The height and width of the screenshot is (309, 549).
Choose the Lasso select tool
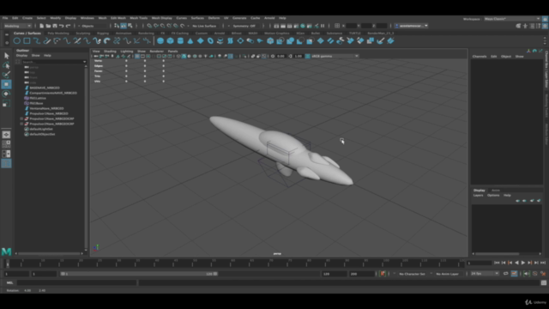pos(6,65)
